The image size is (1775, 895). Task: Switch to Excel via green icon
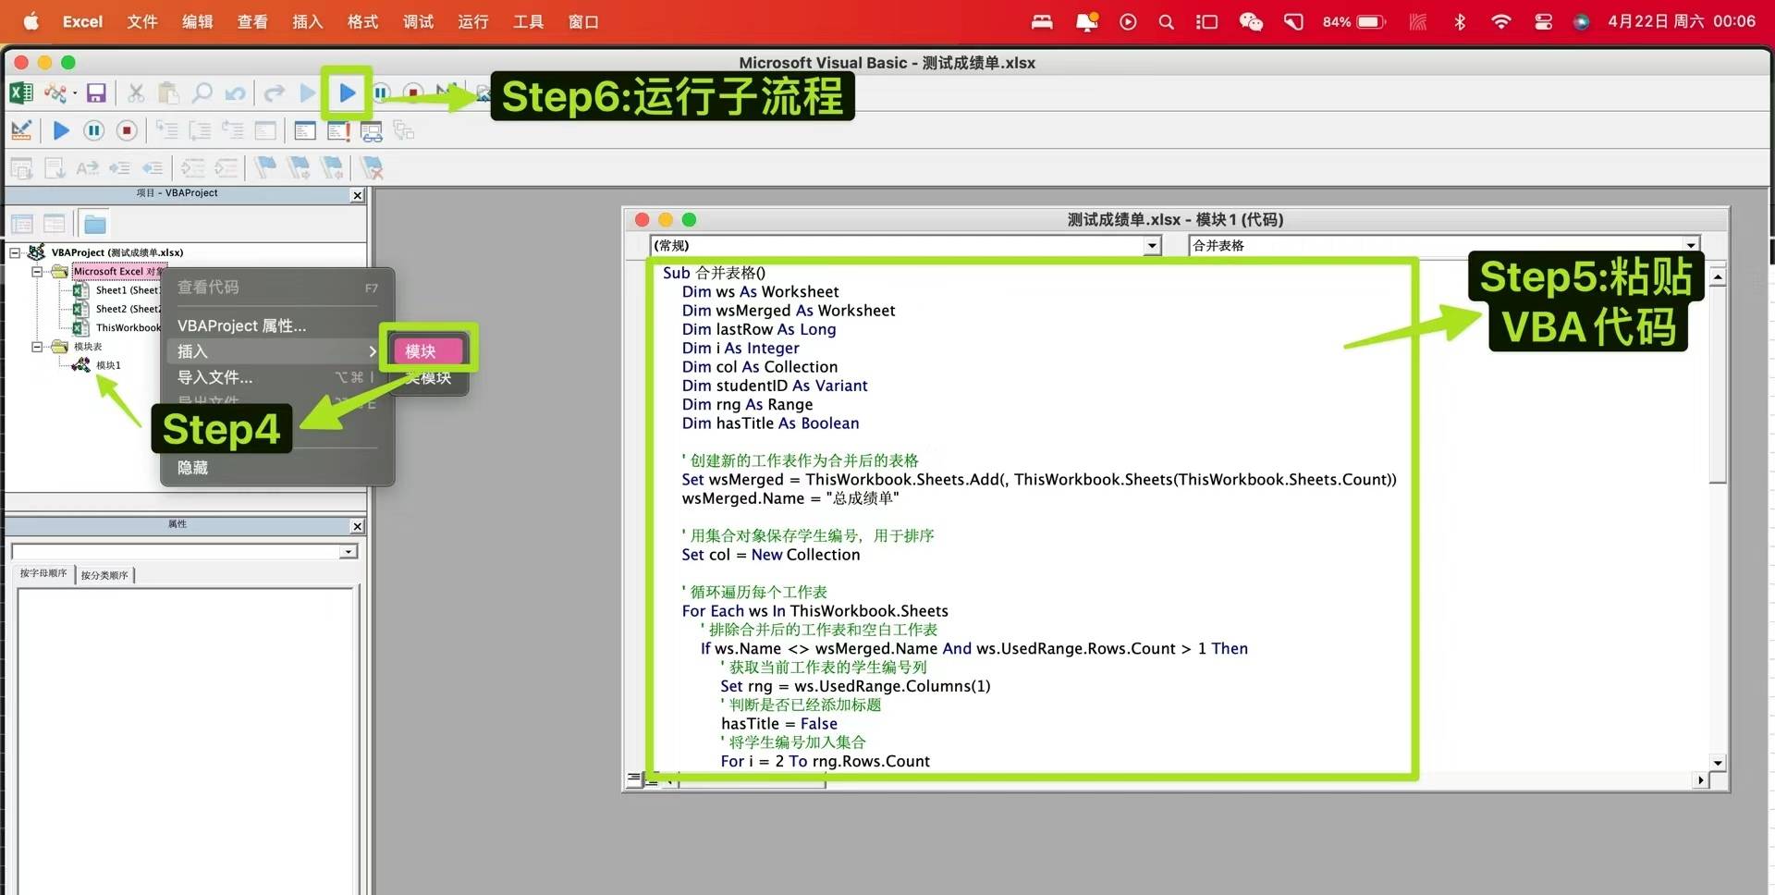[x=21, y=92]
